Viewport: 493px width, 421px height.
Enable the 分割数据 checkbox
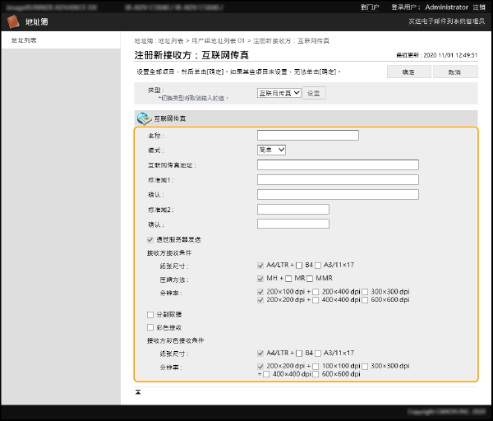pos(150,314)
